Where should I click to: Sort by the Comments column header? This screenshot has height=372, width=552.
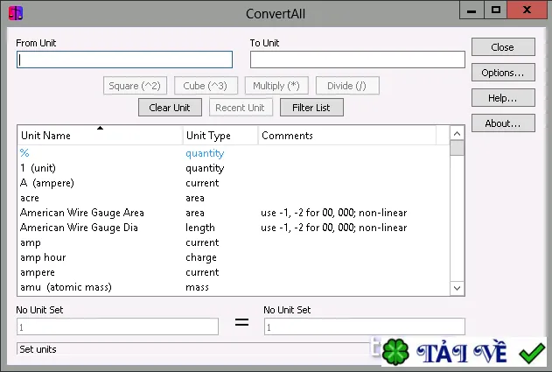pos(347,136)
